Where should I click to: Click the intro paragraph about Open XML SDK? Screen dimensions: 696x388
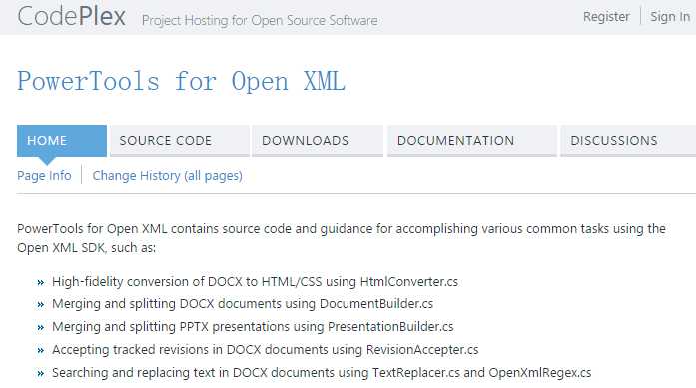(x=342, y=238)
